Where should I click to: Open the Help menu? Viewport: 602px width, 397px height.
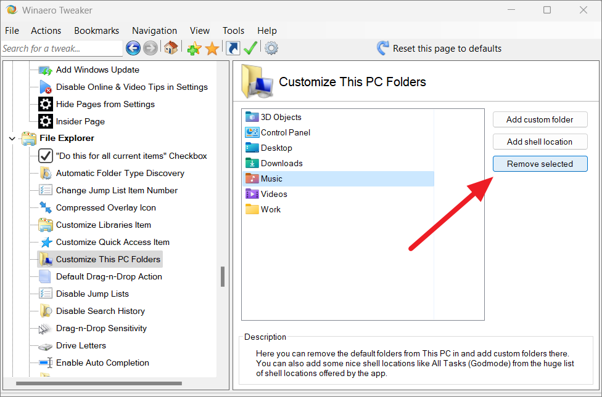(x=267, y=31)
